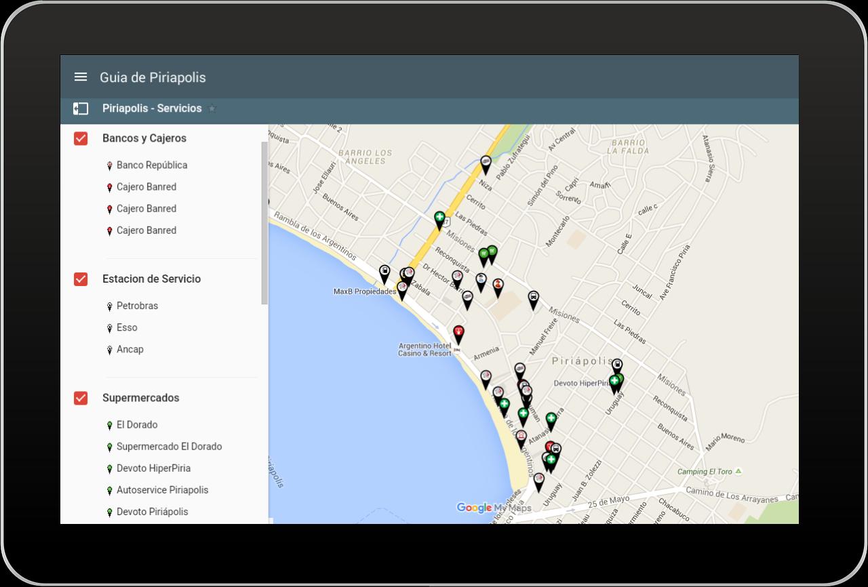Click the Camping El Toro map label
The width and height of the screenshot is (868, 587).
click(705, 472)
